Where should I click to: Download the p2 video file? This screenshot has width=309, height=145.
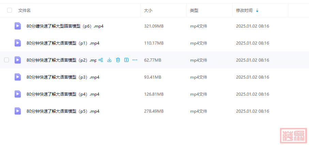(x=109, y=60)
